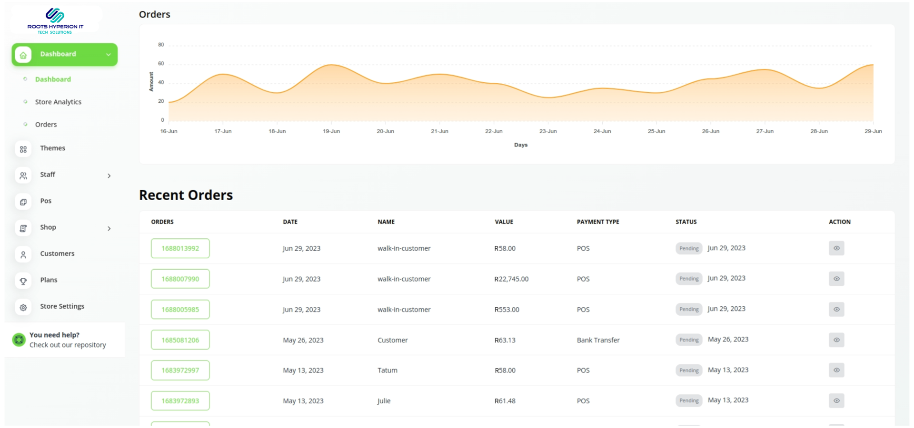Expand the Shop submenu arrow
This screenshot has height=428, width=914.
[x=109, y=229]
